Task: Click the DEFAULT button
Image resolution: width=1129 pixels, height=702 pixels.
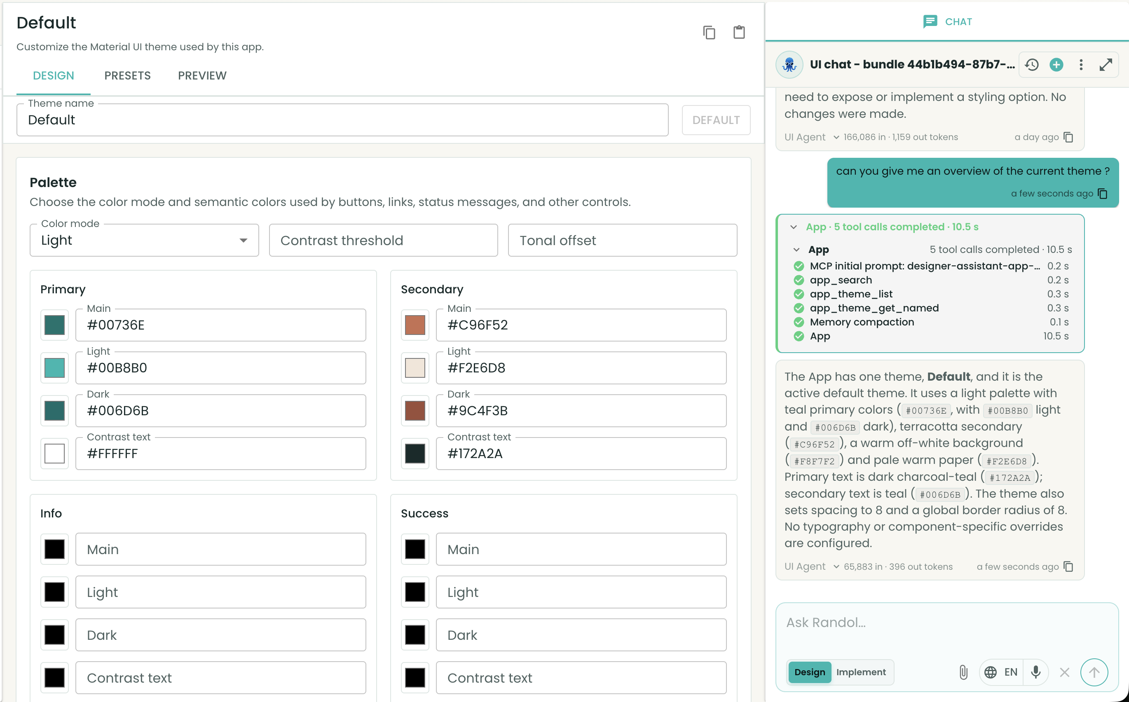Action: (x=716, y=120)
